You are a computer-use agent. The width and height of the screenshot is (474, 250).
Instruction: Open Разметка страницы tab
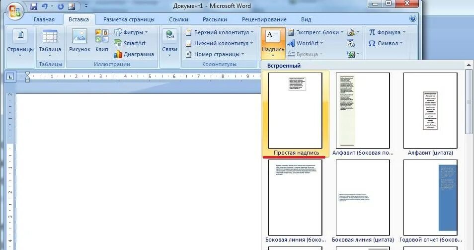129,19
